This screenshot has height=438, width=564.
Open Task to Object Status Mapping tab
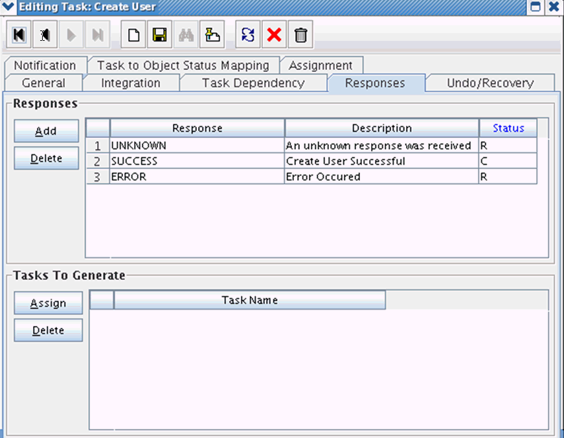(183, 65)
